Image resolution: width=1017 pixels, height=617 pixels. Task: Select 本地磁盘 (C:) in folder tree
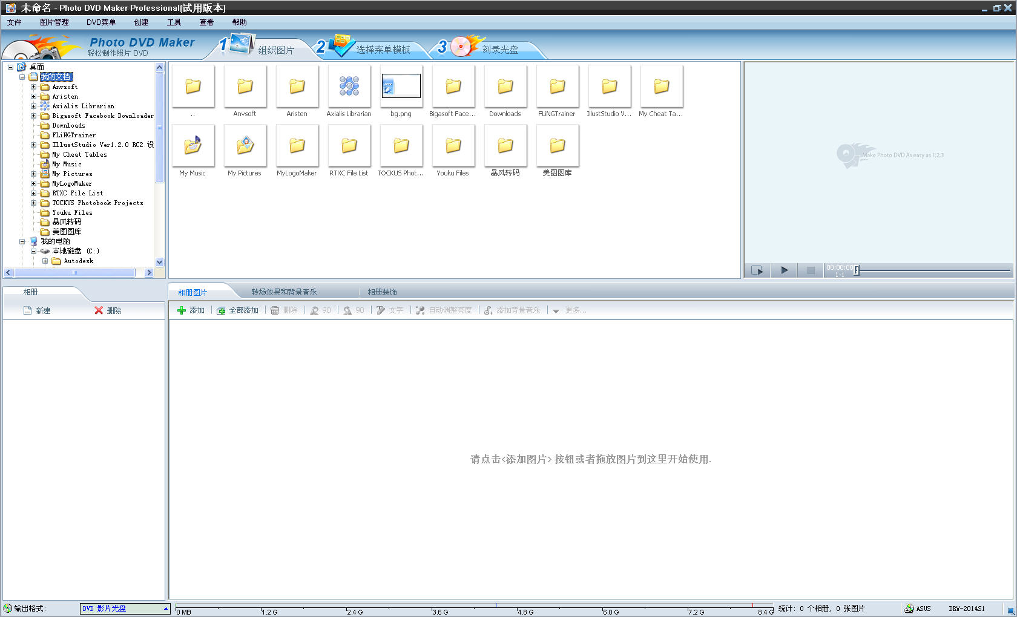click(x=76, y=251)
